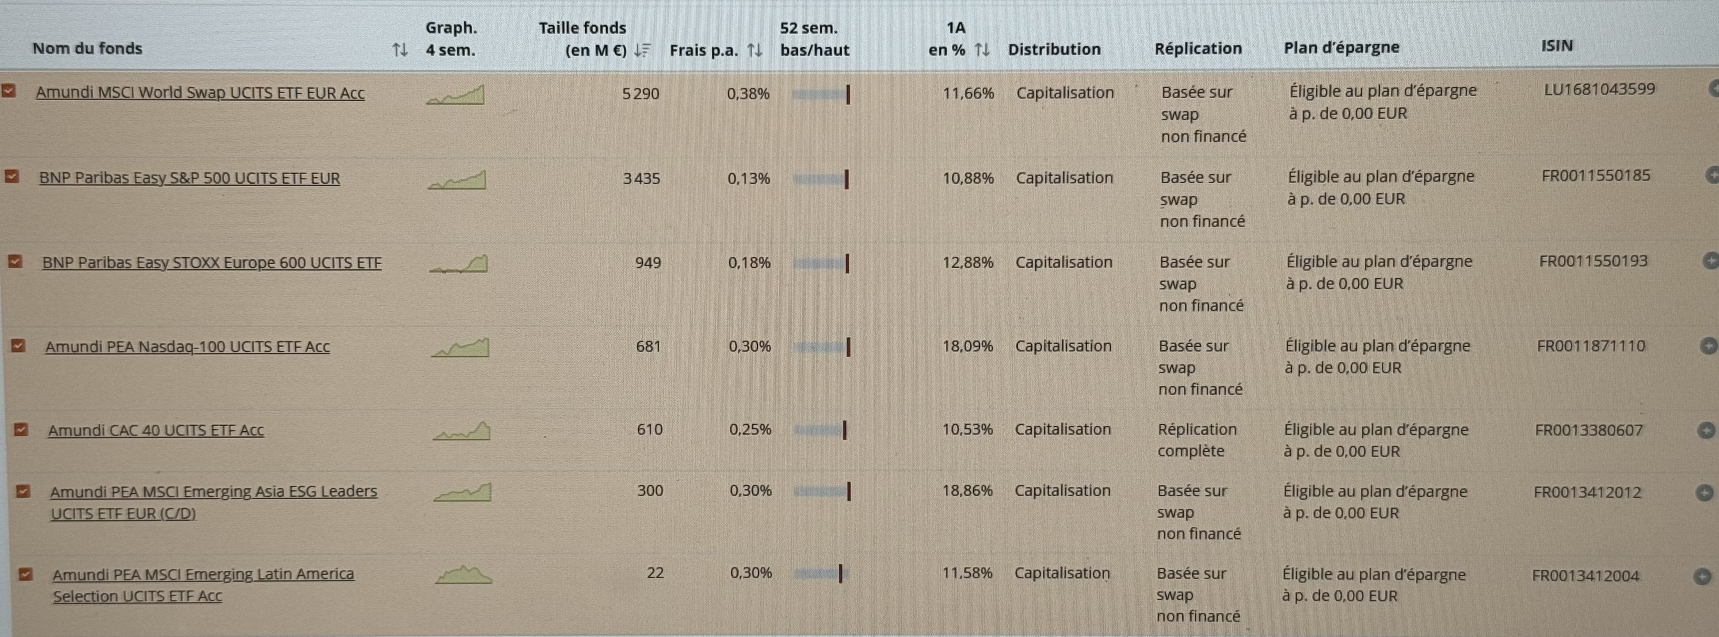Open 4-week chart of Amundi MSCI World Swap
The height and width of the screenshot is (637, 1719).
(456, 95)
